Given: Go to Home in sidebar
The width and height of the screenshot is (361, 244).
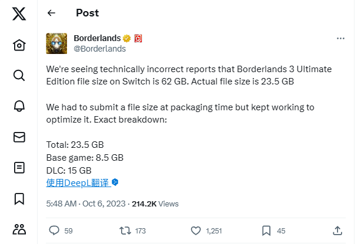Looking at the screenshot, I should click(x=19, y=45).
